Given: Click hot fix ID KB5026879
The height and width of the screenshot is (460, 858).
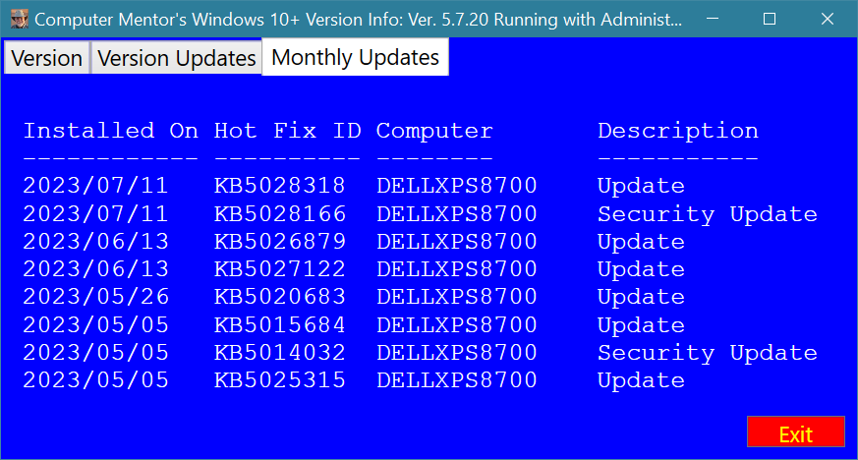Looking at the screenshot, I should (280, 242).
